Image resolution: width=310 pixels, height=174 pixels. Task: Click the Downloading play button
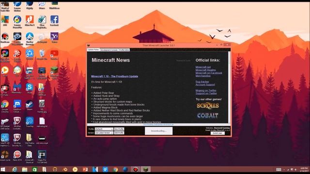pyautogui.click(x=158, y=131)
